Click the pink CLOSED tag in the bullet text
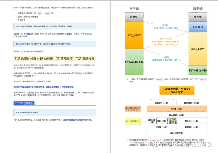Image resolution: width=218 pixels, height=153 pixels. click(160, 79)
